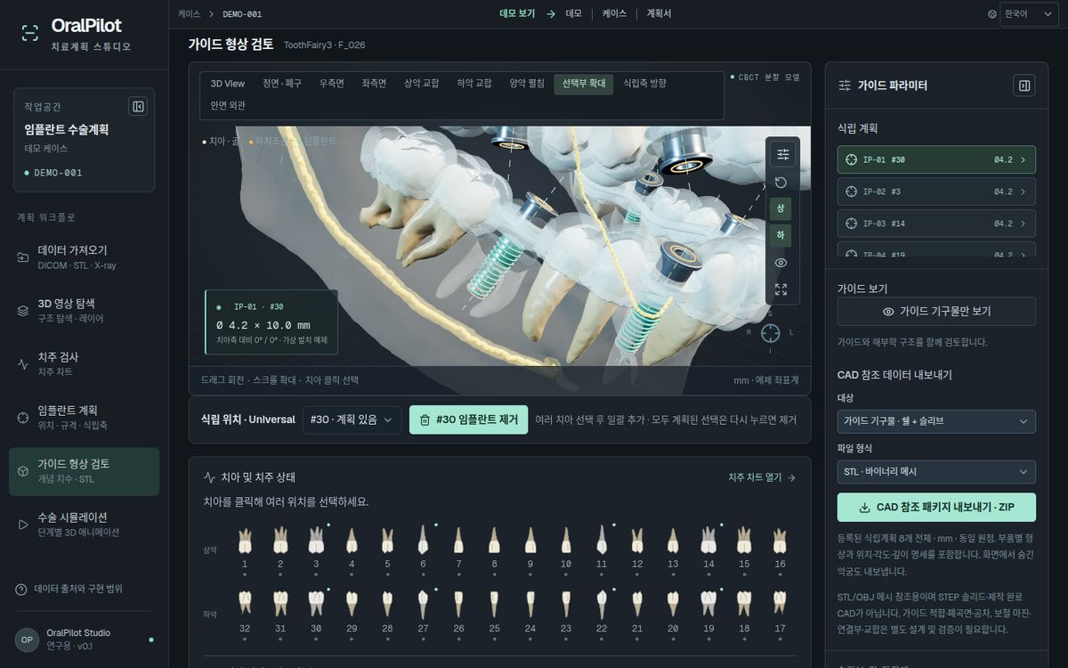Expand the IP-01 #30 plan chevron
Image resolution: width=1068 pixels, height=668 pixels.
pyautogui.click(x=1023, y=159)
